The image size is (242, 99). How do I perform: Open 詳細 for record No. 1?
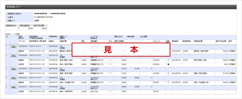click(14, 47)
